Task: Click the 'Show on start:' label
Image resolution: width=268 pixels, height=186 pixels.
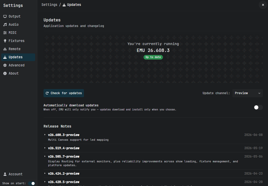Action: (x=14, y=183)
